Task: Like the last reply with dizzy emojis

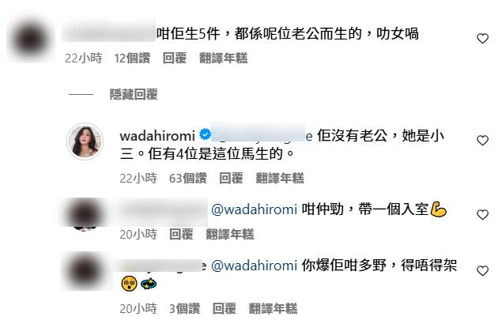Action: (x=482, y=271)
